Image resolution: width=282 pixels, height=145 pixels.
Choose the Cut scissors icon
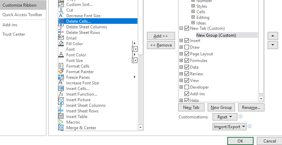tap(61, 10)
